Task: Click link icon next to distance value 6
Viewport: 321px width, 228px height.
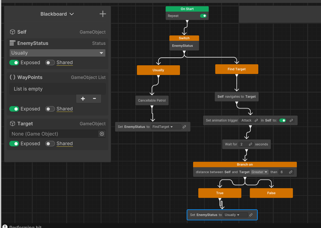Action: pos(290,172)
